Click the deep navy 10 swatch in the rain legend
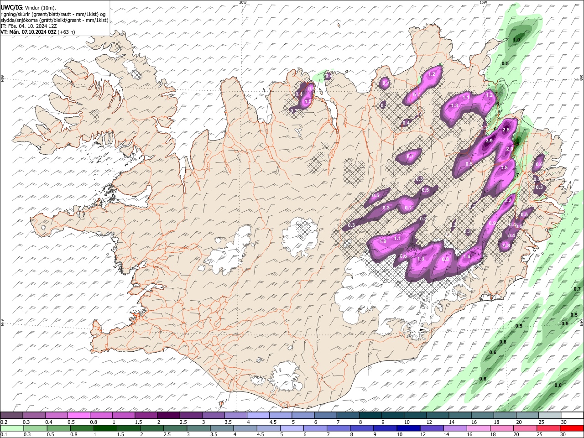This screenshot has width=584, height=438. (408, 428)
